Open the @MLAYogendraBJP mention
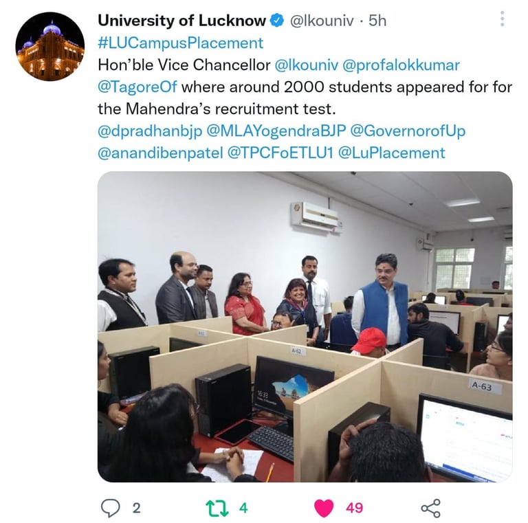 (276, 131)
